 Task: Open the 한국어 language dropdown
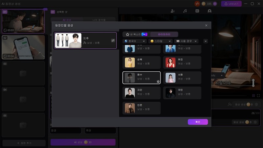pos(135,41)
